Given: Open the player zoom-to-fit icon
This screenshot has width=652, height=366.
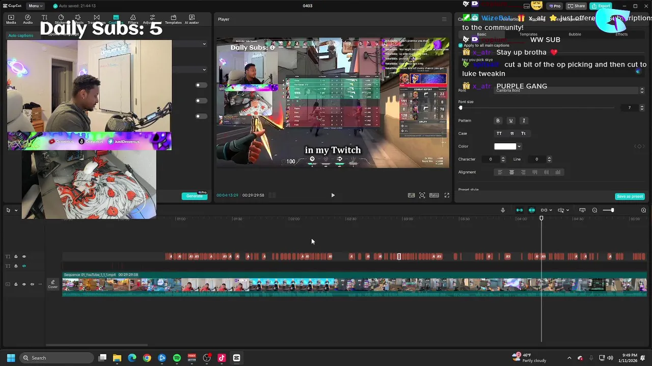Looking at the screenshot, I should (422, 195).
